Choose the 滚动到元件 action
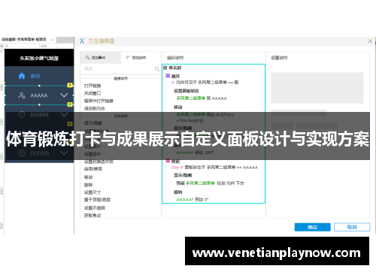Screen dimensions: 376x272 tap(95, 108)
